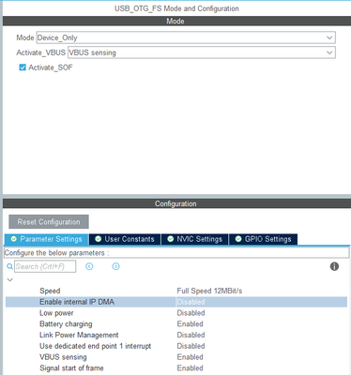The width and height of the screenshot is (351, 375).
Task: Click the green check icon on User Constants
Action: pos(99,239)
